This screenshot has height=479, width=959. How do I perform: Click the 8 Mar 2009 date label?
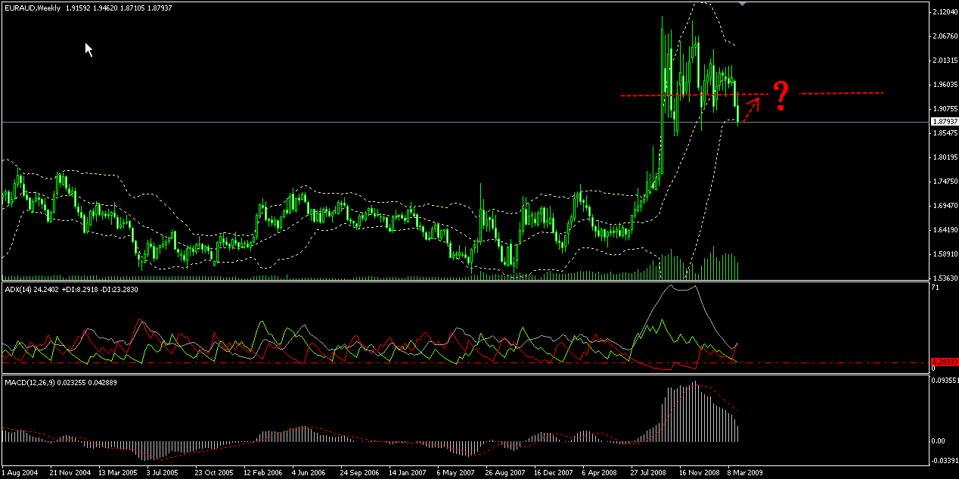745,472
